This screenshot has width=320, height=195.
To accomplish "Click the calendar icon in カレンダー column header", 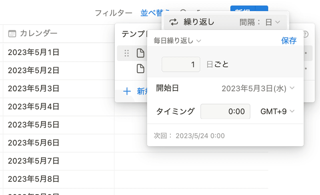I will [x=12, y=33].
